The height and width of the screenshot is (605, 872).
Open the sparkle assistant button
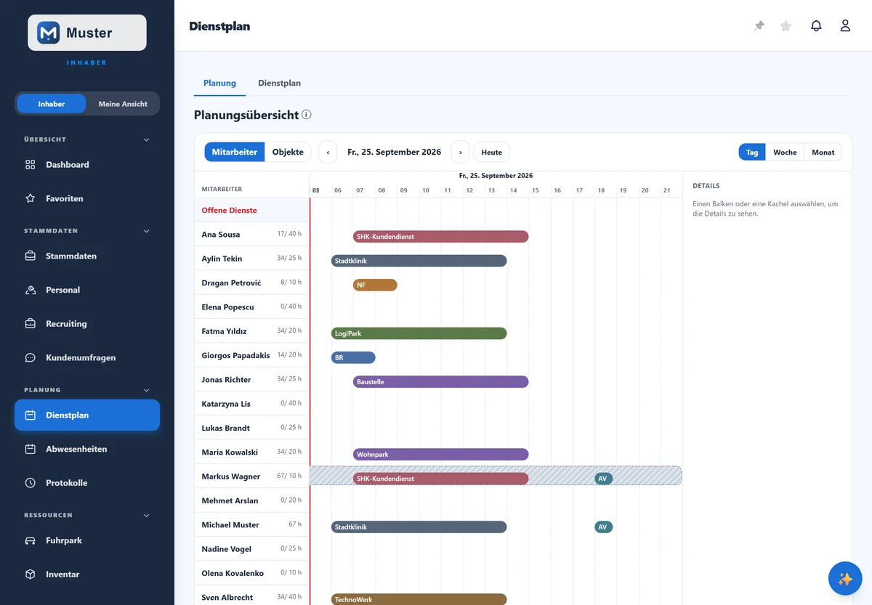tap(845, 579)
